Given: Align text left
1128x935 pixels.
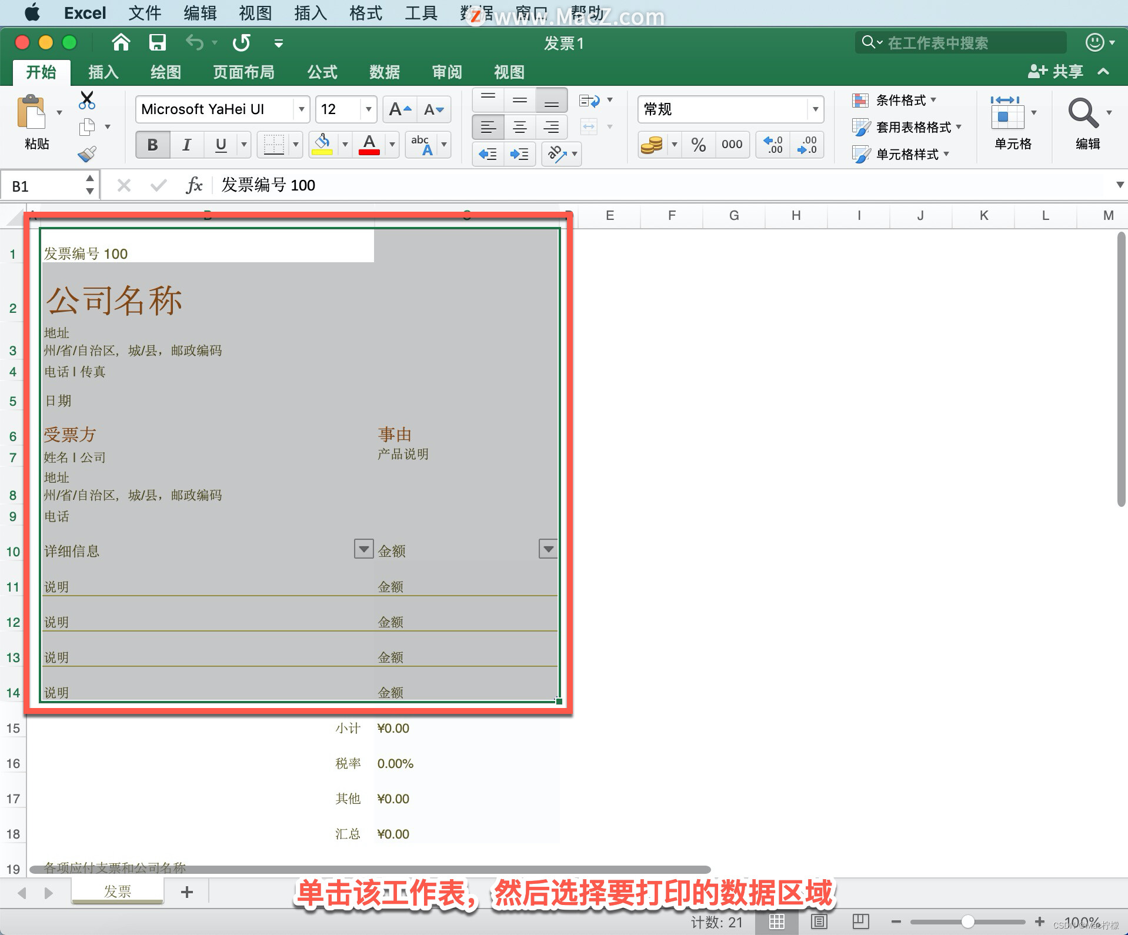Looking at the screenshot, I should [x=488, y=127].
